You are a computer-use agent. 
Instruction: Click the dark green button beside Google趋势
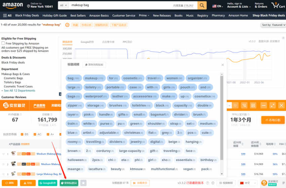click(69, 183)
